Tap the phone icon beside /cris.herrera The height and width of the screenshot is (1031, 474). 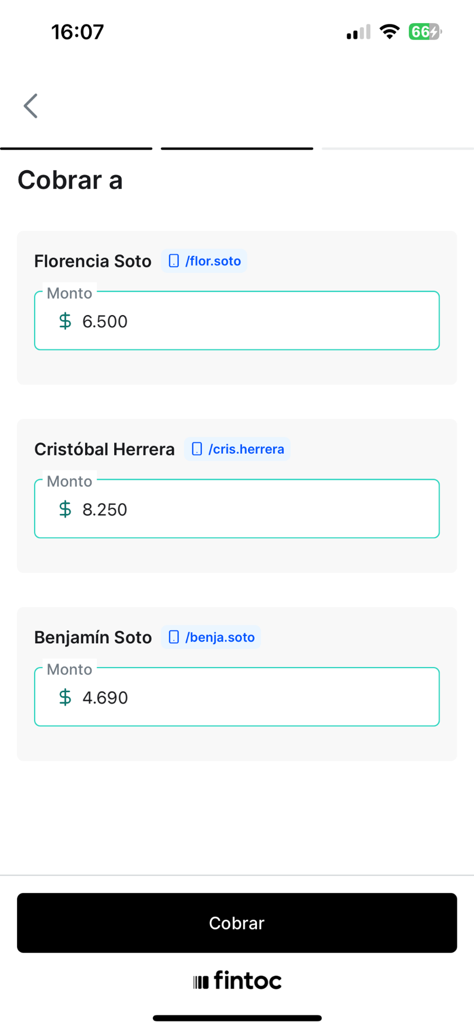point(197,449)
